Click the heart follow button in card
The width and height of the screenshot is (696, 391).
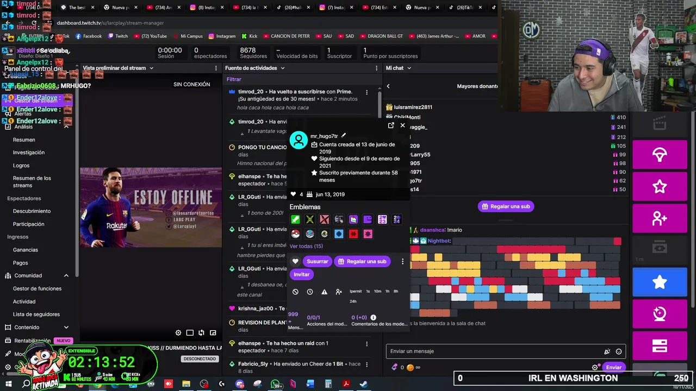tap(295, 261)
